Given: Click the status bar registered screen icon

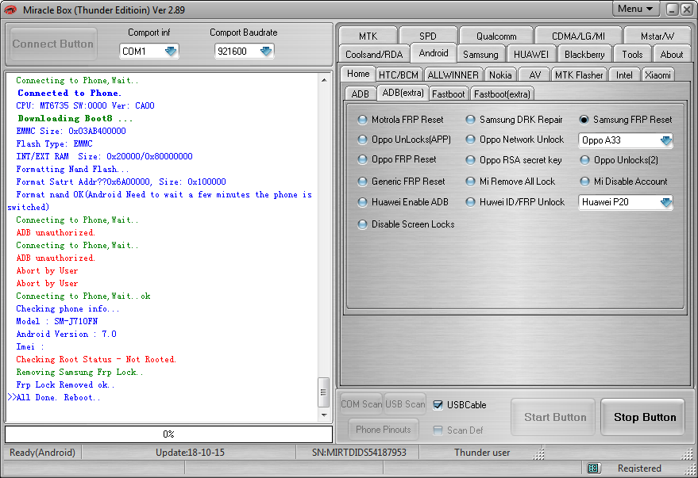Looking at the screenshot, I should point(593,468).
